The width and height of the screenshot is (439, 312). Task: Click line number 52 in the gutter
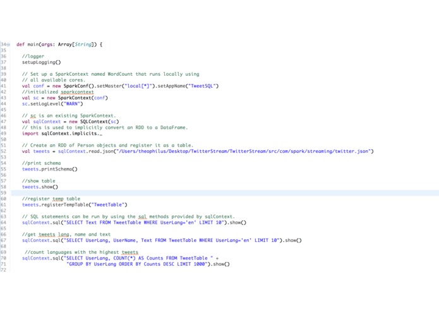(3, 152)
